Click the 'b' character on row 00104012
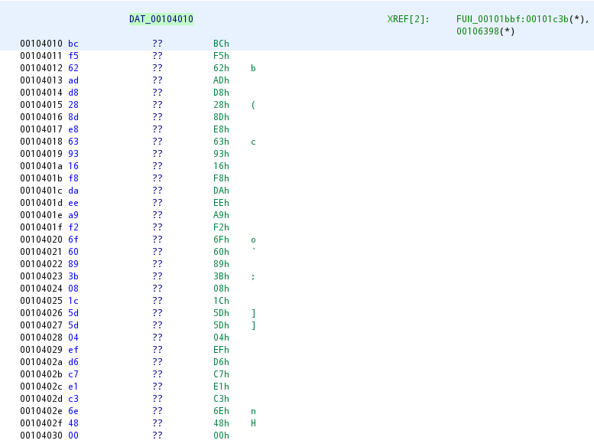 pos(253,68)
